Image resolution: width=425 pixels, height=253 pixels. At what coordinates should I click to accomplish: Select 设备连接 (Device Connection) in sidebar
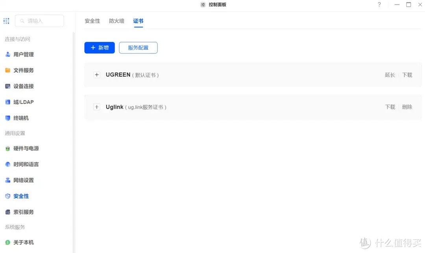24,86
